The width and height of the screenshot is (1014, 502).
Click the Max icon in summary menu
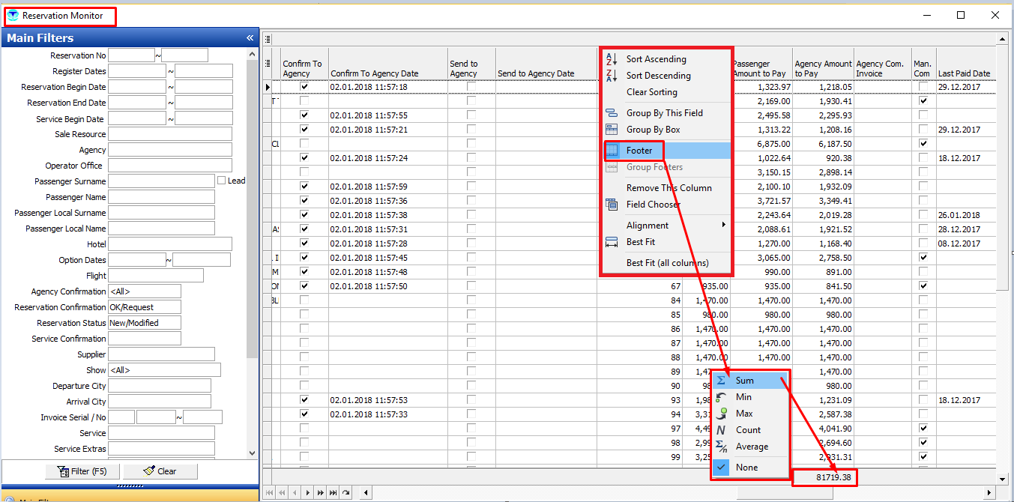click(x=721, y=414)
